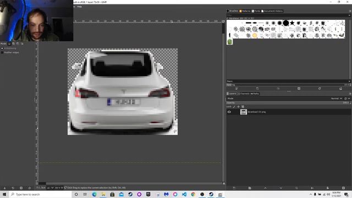Toggle Lock pixels brush icon
Screen dimensions: 352x198
click(x=234, y=107)
